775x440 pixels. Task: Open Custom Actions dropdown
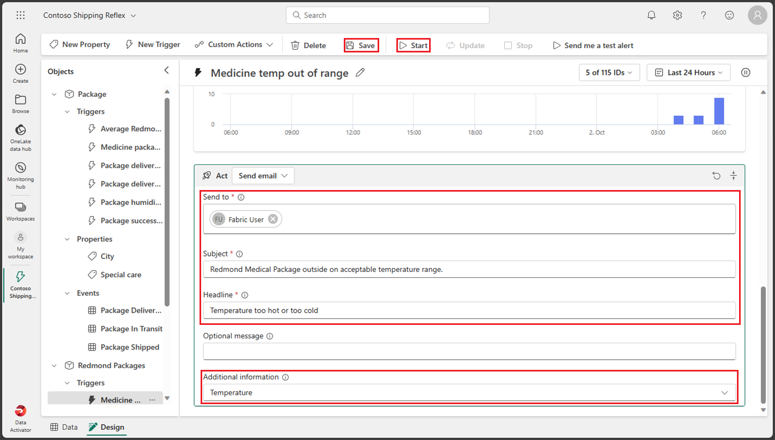point(234,44)
